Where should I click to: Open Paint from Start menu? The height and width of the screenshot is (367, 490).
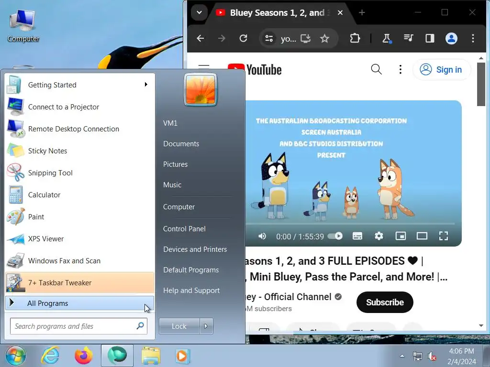(x=80, y=216)
